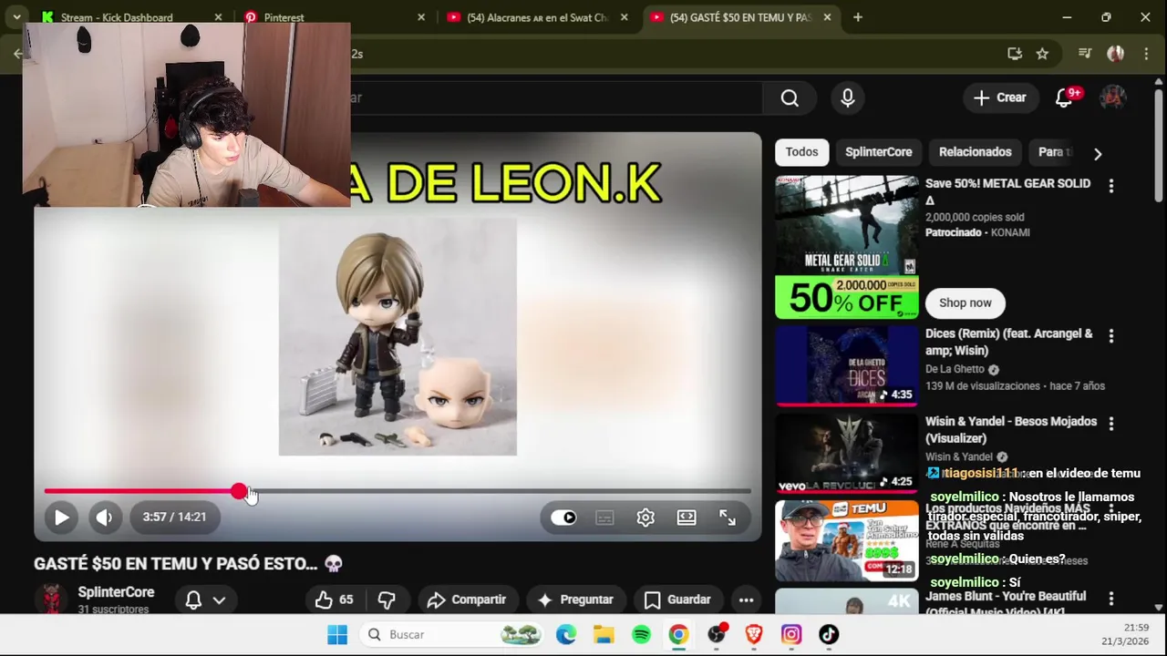1167x656 pixels.
Task: Open Microsoft Edge from taskbar
Action: coord(566,634)
